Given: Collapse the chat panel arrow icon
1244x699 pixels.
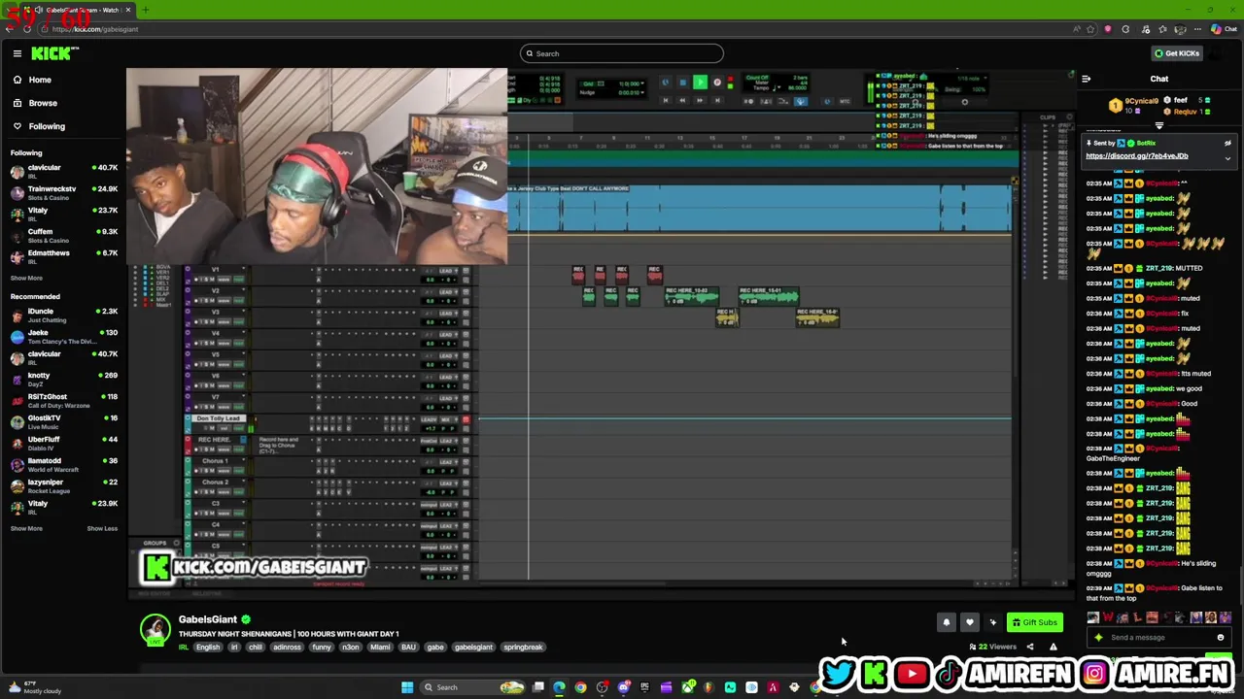Looking at the screenshot, I should [1086, 79].
